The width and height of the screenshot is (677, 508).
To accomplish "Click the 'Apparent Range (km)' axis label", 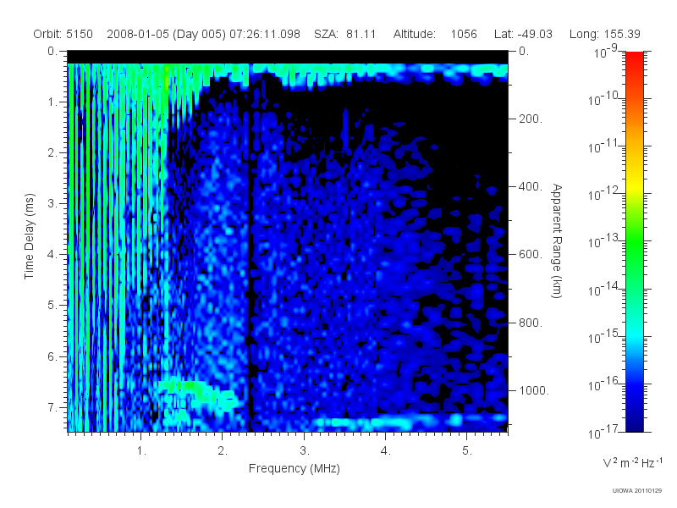I will (557, 240).
